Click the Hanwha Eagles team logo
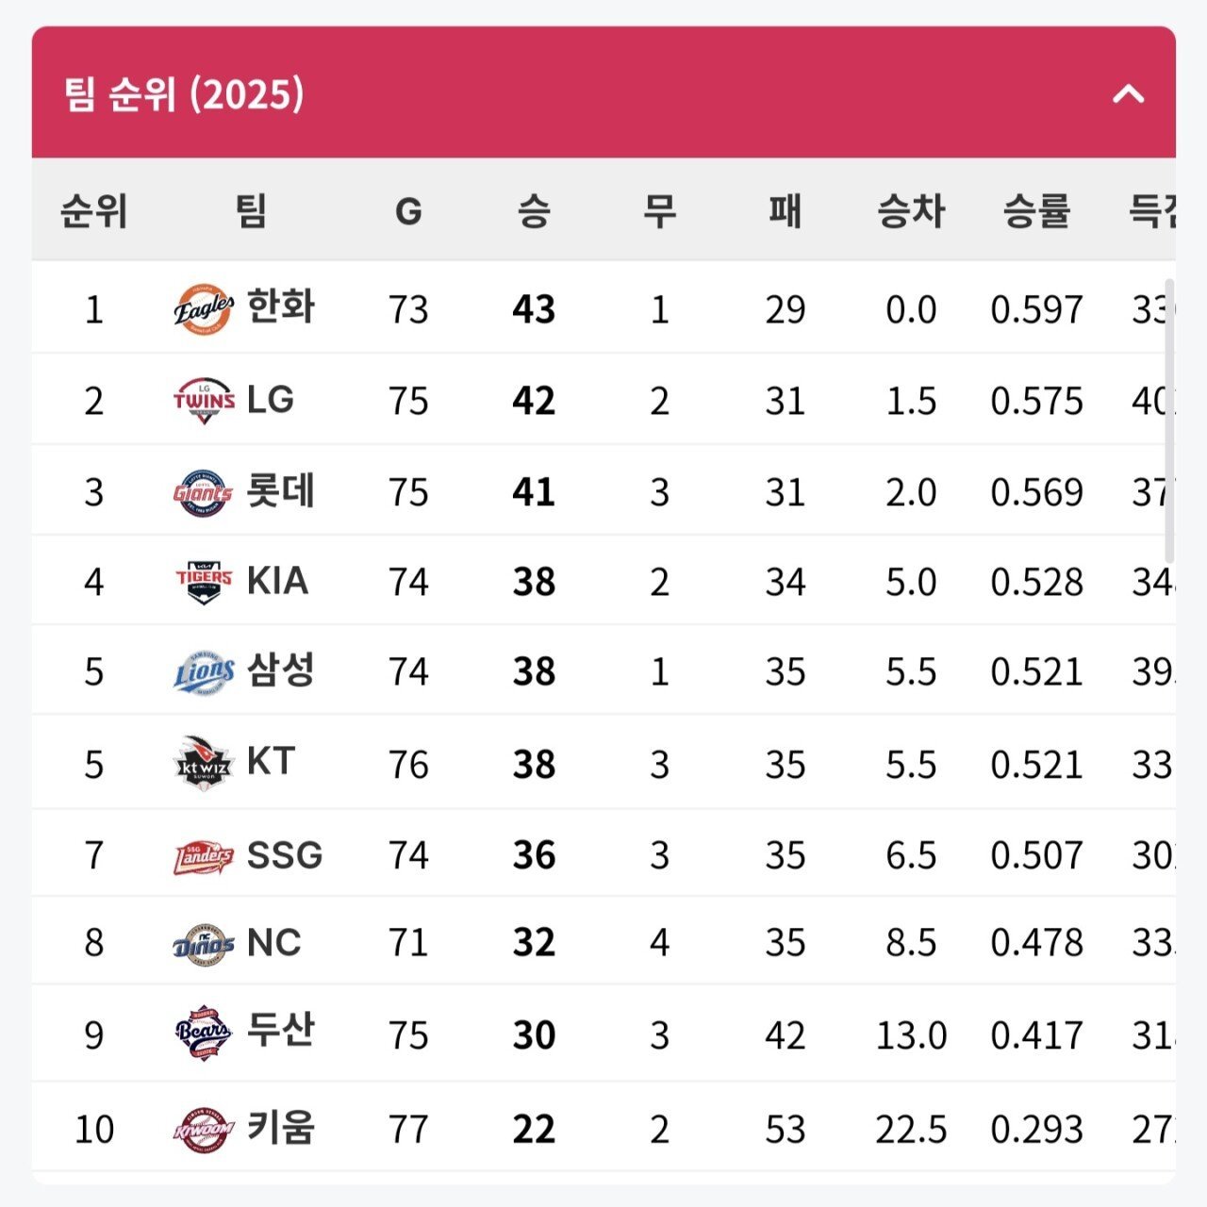The image size is (1207, 1207). point(204,308)
